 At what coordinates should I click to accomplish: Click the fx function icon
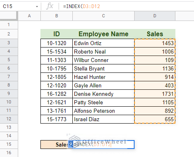50,6
